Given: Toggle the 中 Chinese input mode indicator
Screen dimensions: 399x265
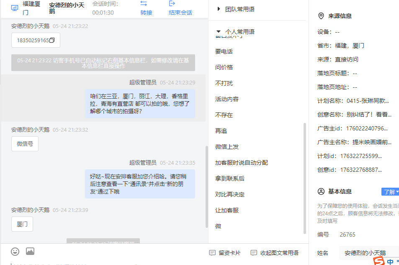Looking at the screenshot, I should click(x=390, y=262).
